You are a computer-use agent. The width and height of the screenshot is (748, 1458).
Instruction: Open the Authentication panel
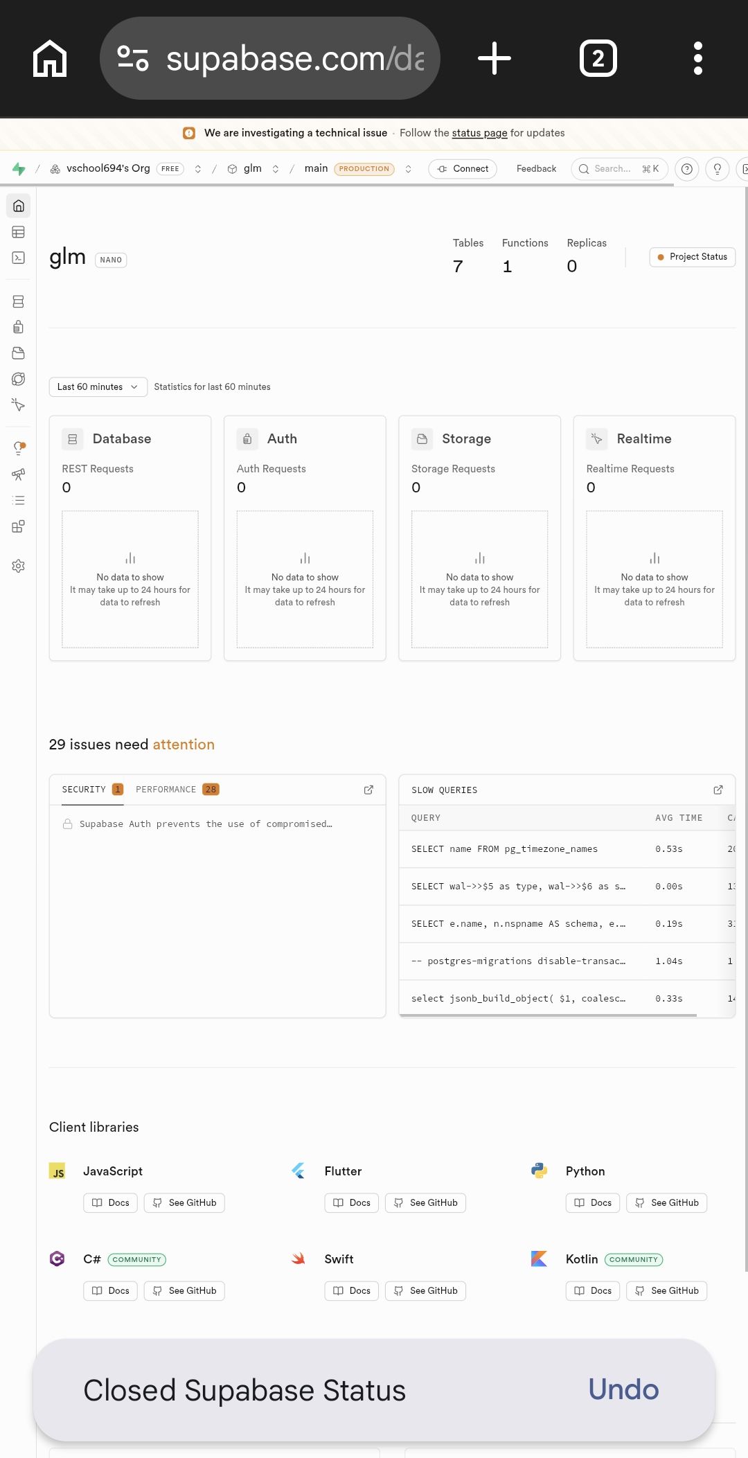tap(18, 327)
